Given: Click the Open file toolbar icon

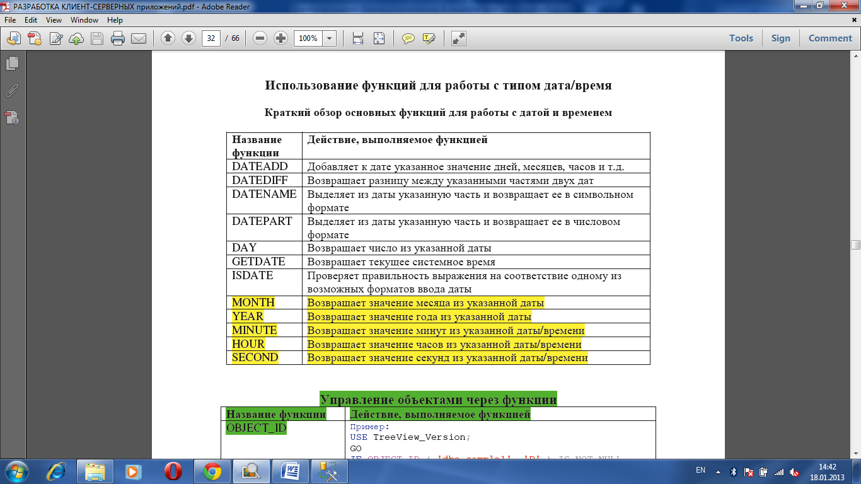Looking at the screenshot, I should click(x=13, y=38).
